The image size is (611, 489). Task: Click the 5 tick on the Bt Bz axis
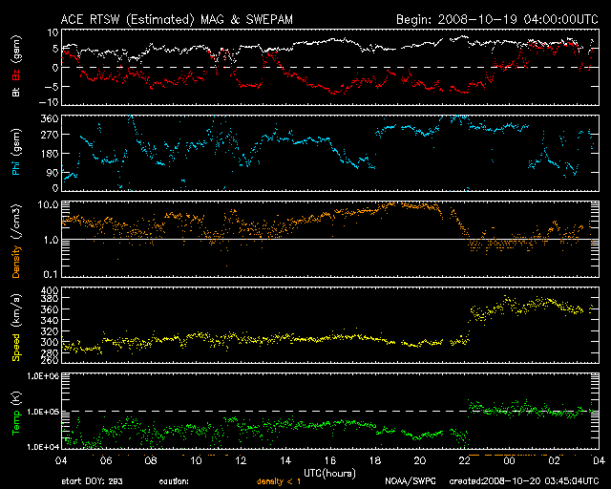(55, 49)
